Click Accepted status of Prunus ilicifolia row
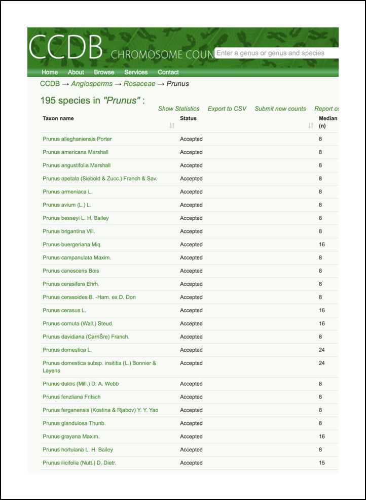The width and height of the screenshot is (366, 500). (x=191, y=463)
